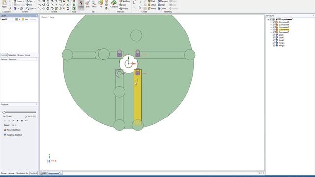Expand Component4 in Structure tree
Viewport: 315px width, 177px height.
click(x=271, y=25)
